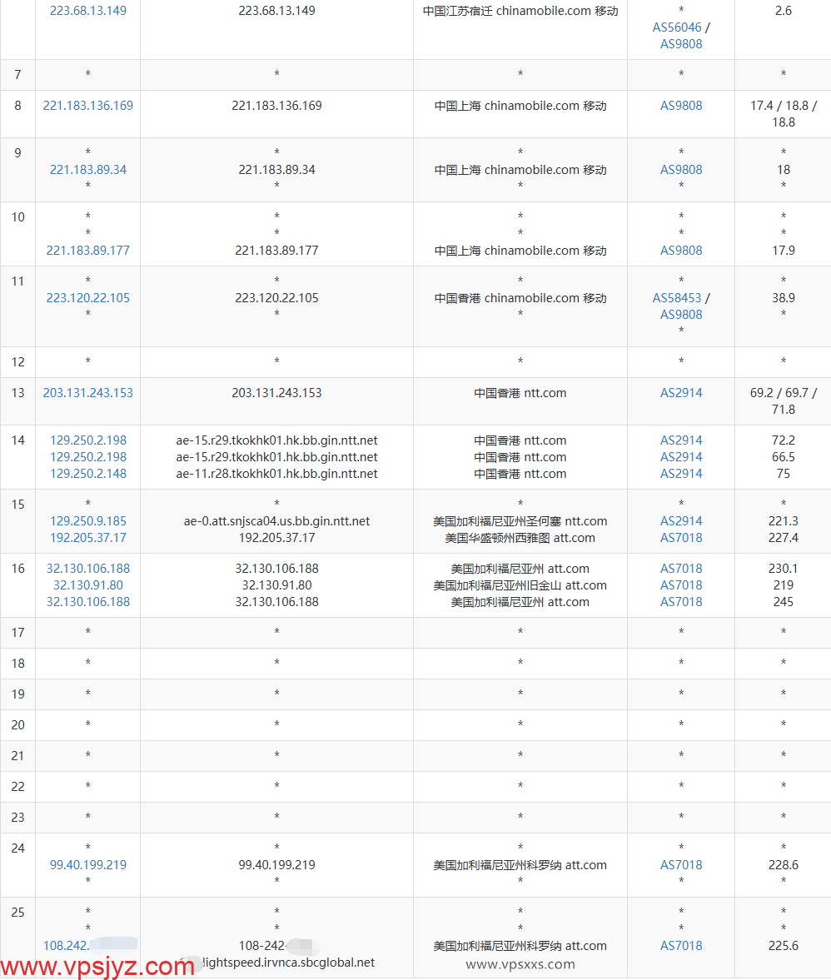Select the ae-11.r28.tkokhk01.hk.bb.gin.ntt.net hostname text

pyautogui.click(x=276, y=474)
